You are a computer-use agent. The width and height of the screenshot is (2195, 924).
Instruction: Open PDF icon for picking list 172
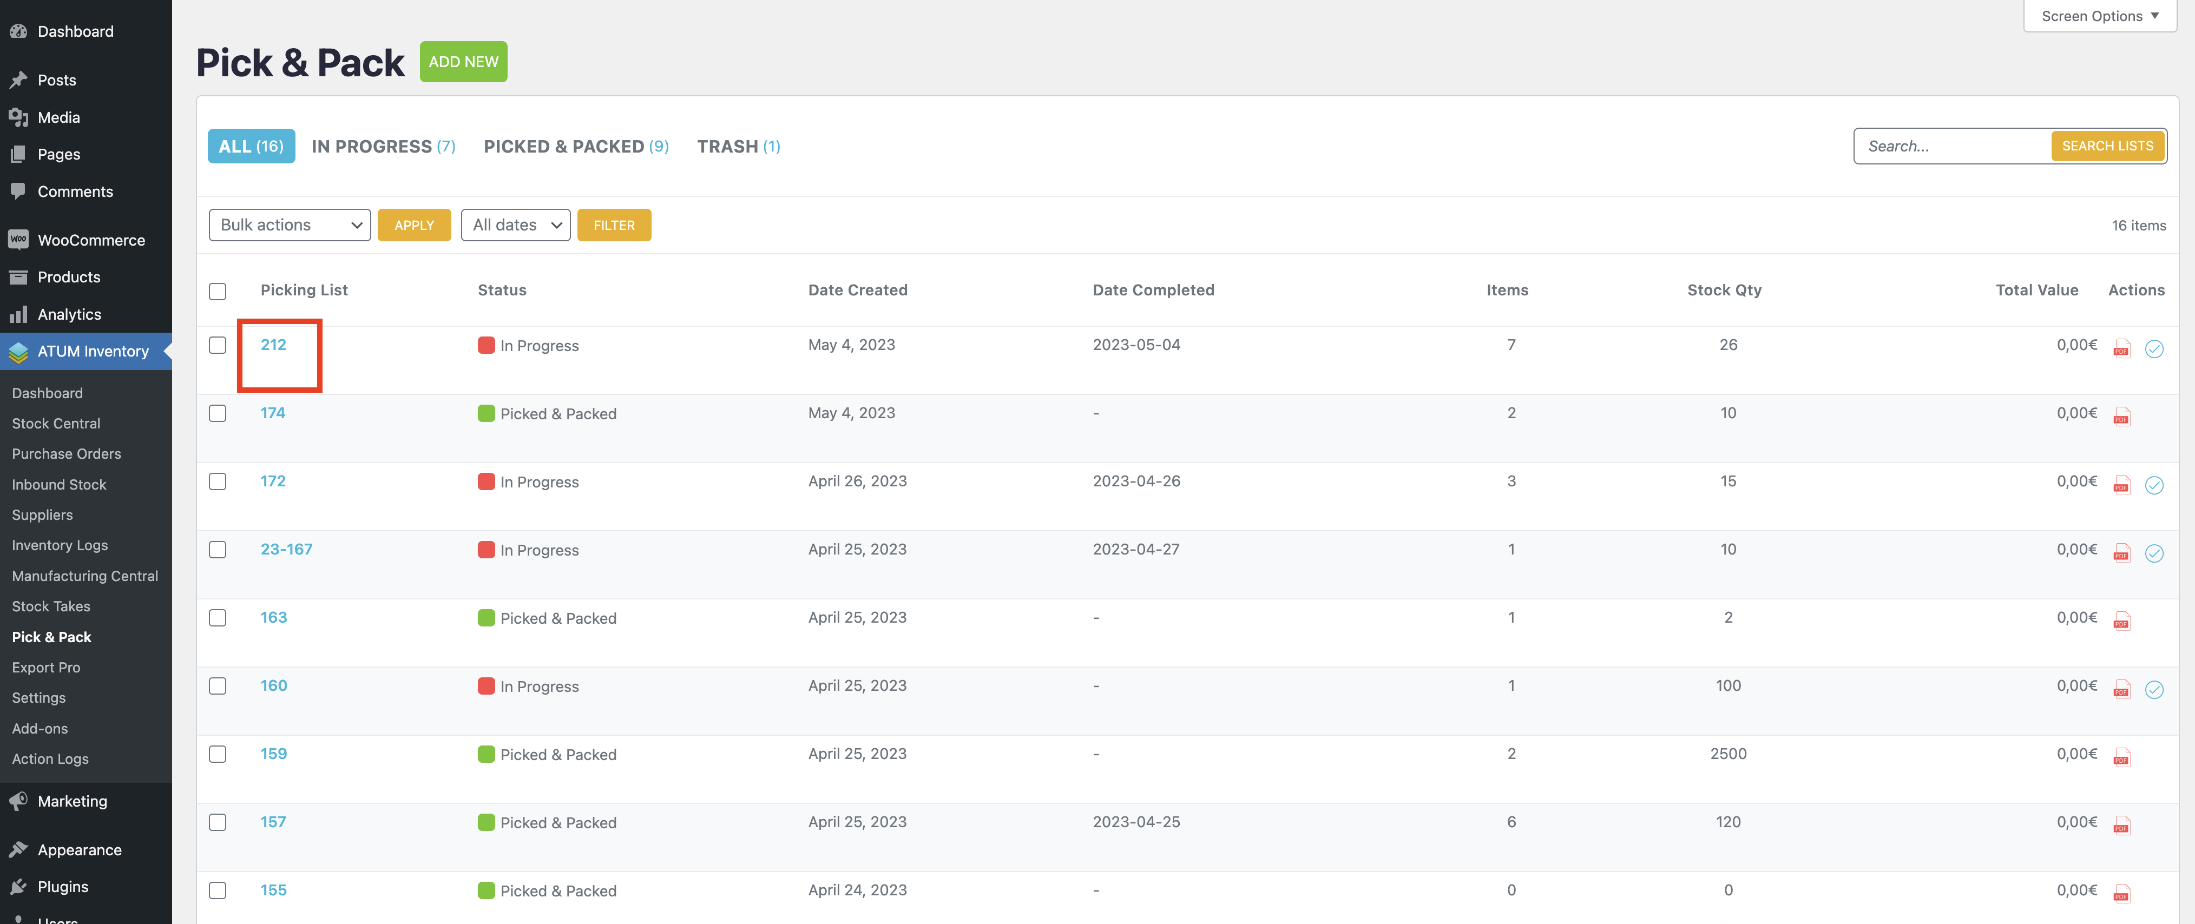coord(2122,485)
